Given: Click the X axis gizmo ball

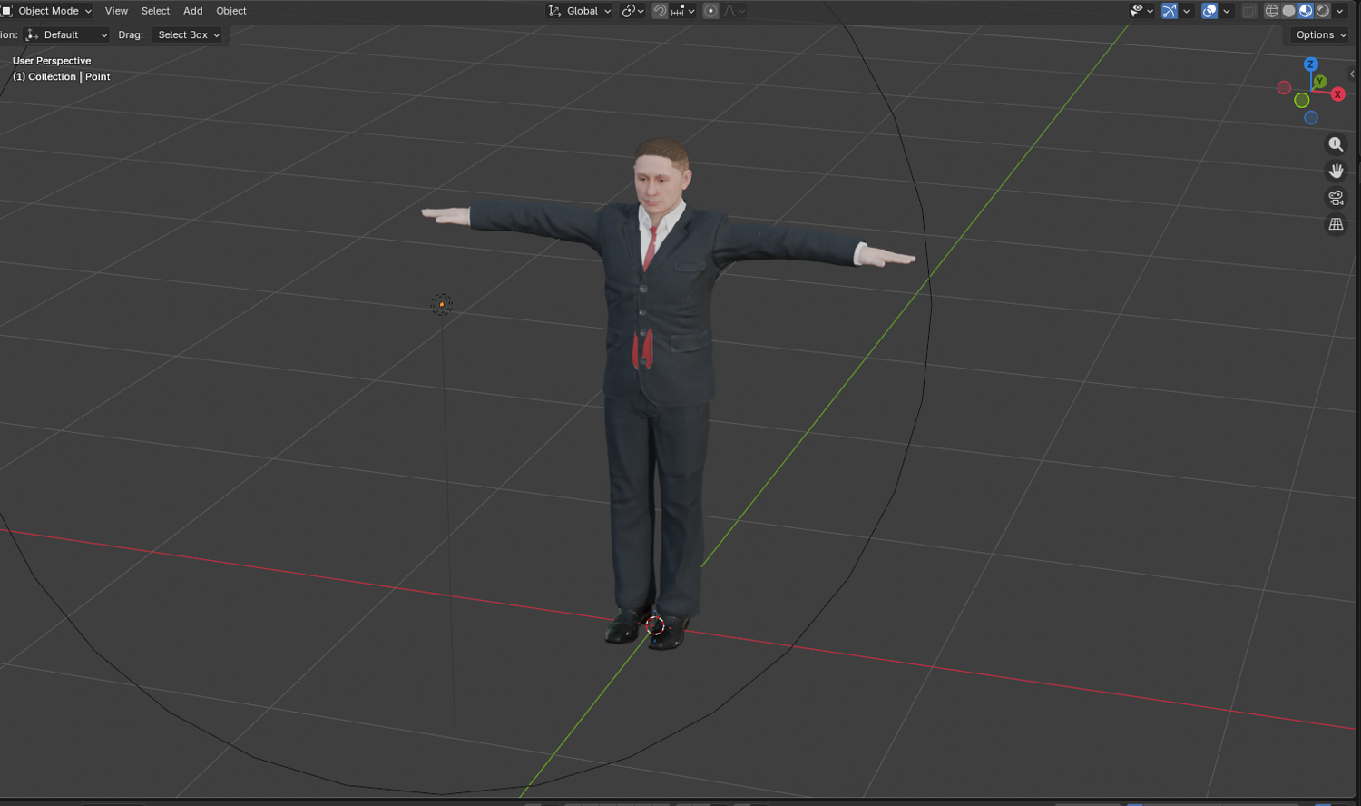Looking at the screenshot, I should click(x=1337, y=94).
